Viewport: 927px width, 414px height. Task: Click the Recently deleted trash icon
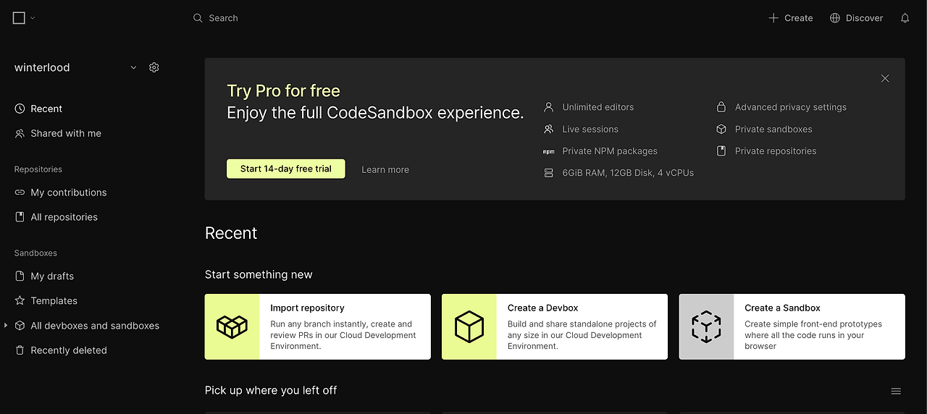(x=20, y=350)
